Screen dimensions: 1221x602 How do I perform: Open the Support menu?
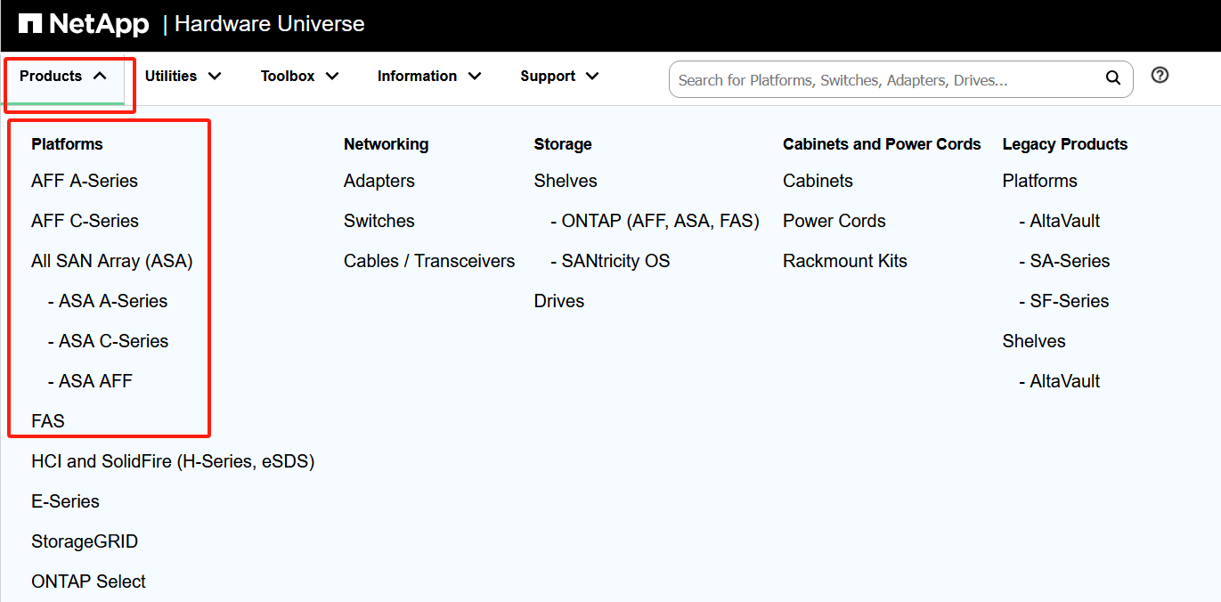click(559, 77)
